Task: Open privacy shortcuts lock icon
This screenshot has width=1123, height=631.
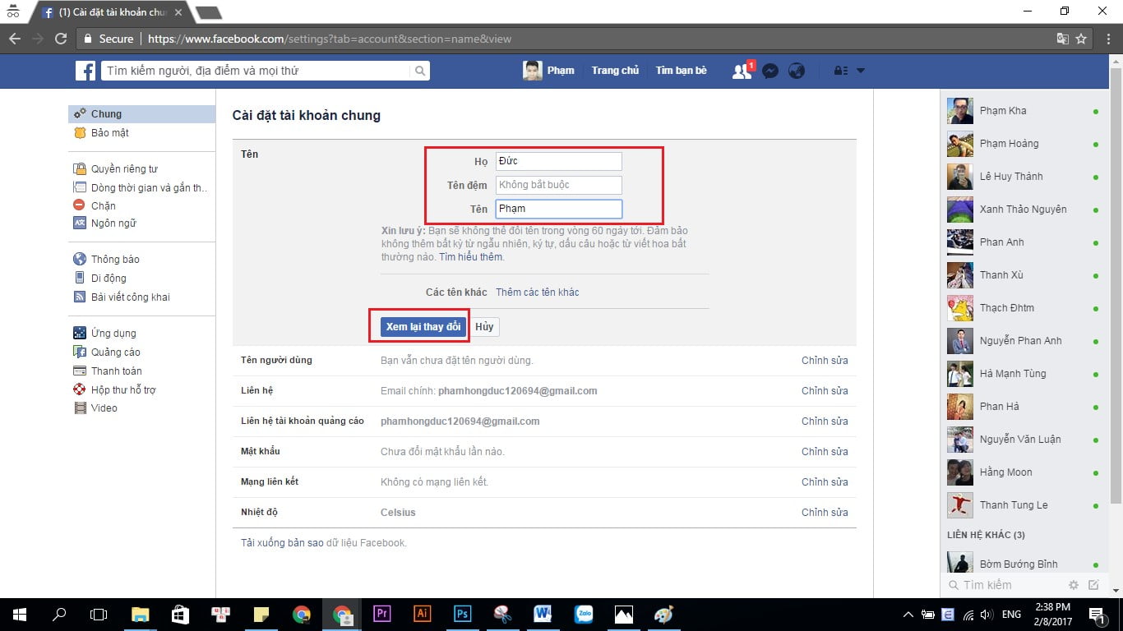Action: click(840, 71)
